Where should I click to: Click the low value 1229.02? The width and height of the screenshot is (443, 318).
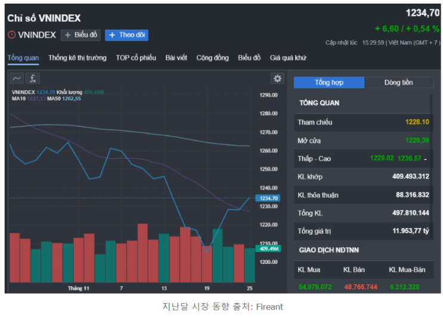pyautogui.click(x=382, y=158)
